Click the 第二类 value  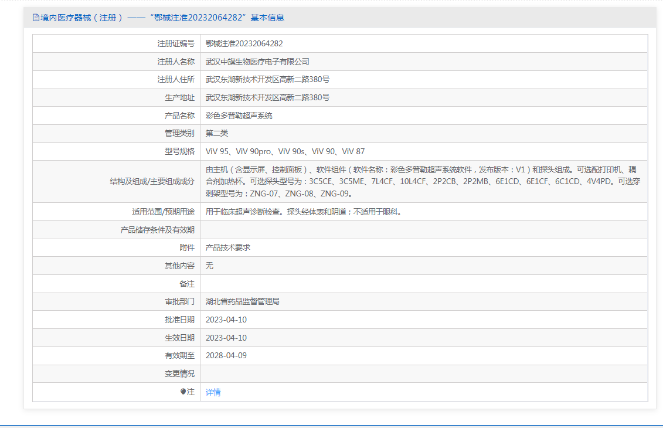(x=216, y=133)
